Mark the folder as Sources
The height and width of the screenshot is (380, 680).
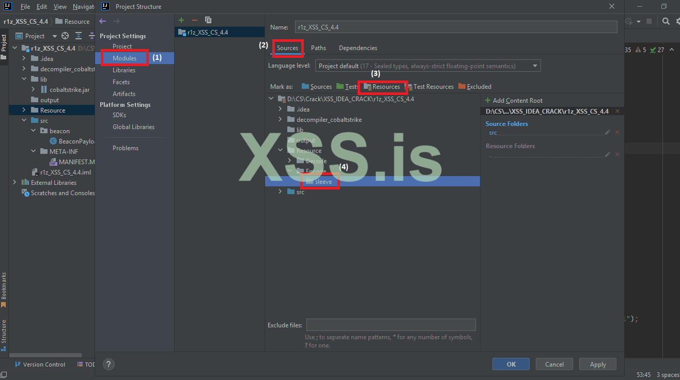pyautogui.click(x=316, y=87)
